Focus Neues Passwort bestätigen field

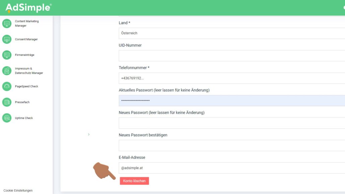pyautogui.click(x=231, y=145)
